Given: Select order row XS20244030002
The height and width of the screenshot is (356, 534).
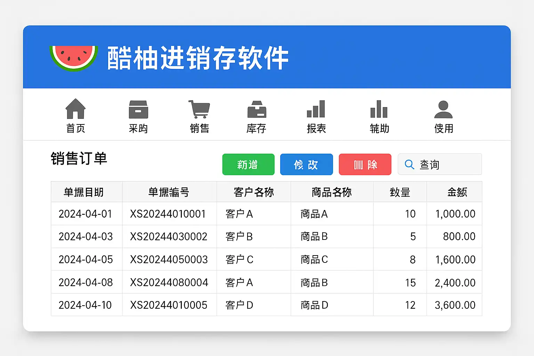Looking at the screenshot, I should pos(169,237).
